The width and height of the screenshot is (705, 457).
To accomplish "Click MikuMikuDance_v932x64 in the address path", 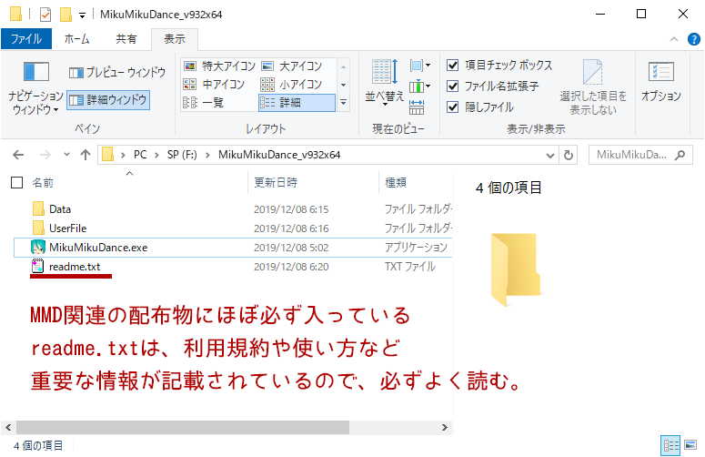I will click(279, 155).
